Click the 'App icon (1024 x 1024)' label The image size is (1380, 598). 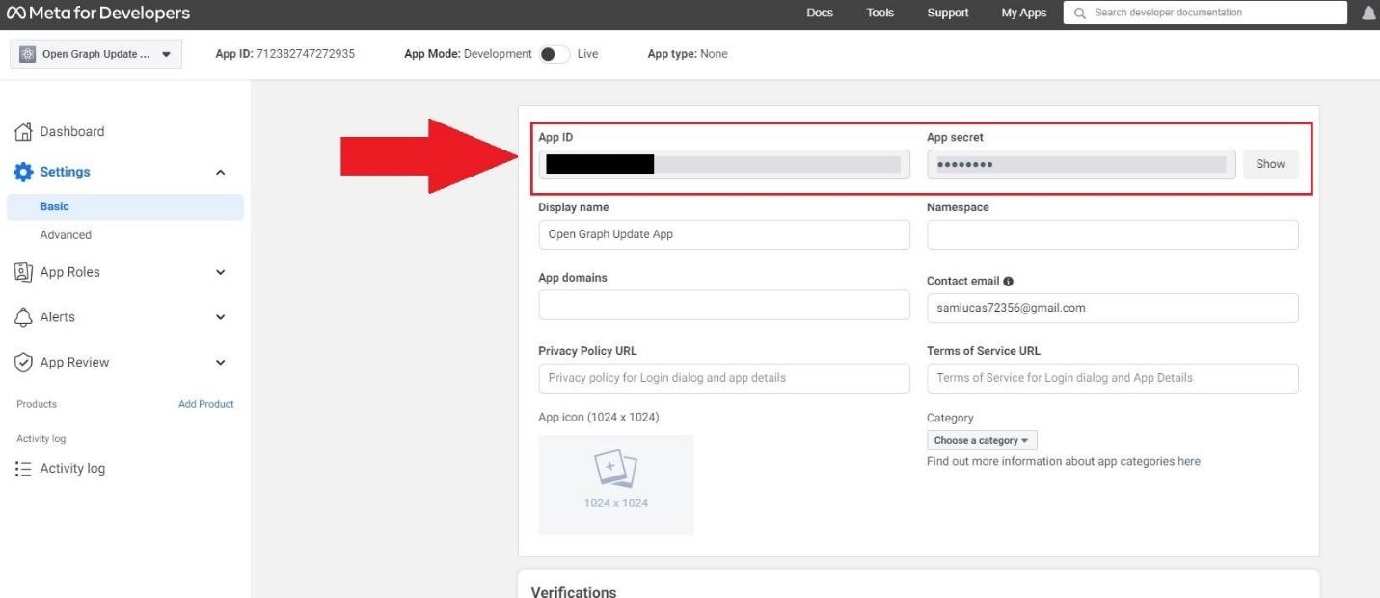(x=599, y=417)
